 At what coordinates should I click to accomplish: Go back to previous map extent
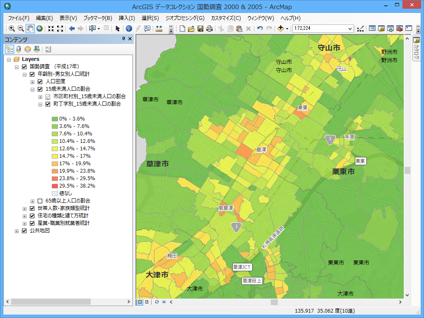(72, 29)
